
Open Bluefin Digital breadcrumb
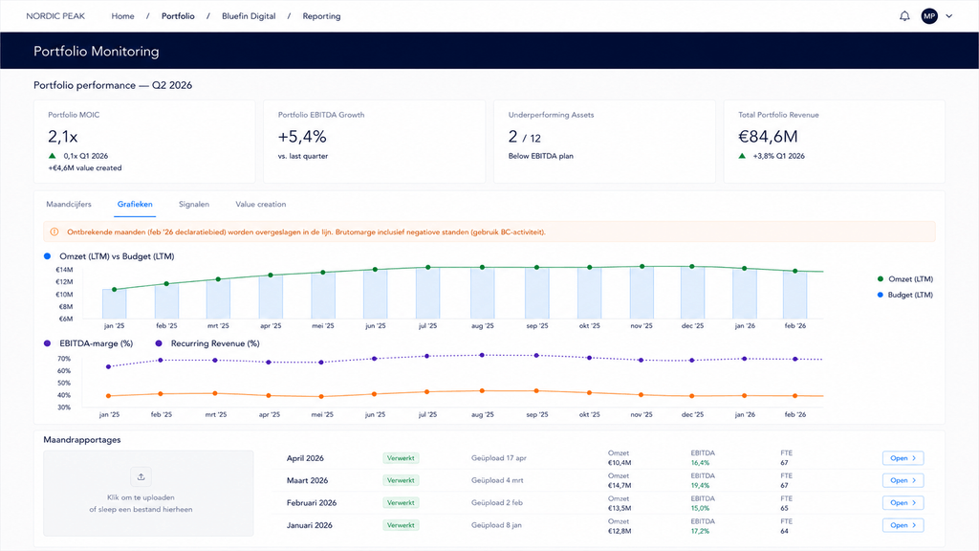(x=249, y=16)
